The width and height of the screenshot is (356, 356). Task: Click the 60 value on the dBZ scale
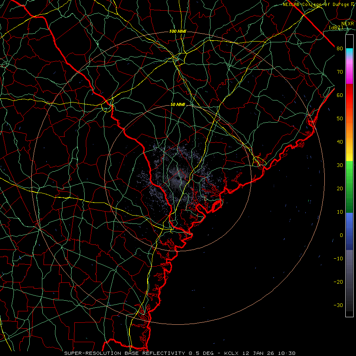[340, 95]
